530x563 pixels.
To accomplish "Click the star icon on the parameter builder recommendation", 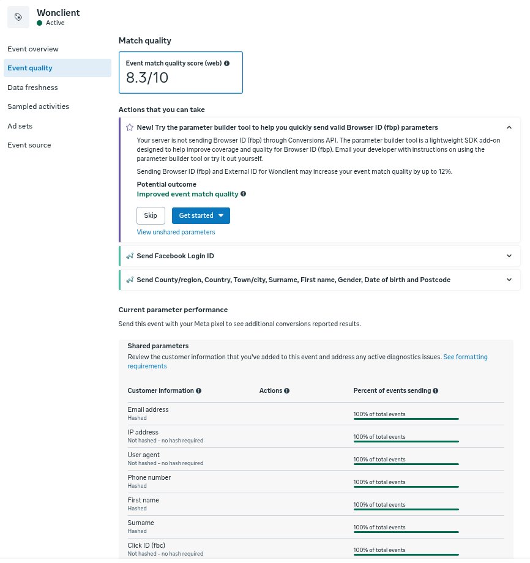I will pyautogui.click(x=129, y=127).
